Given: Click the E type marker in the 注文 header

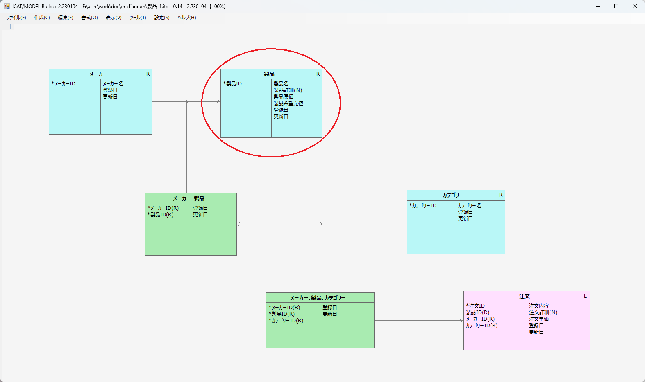Looking at the screenshot, I should pos(585,296).
